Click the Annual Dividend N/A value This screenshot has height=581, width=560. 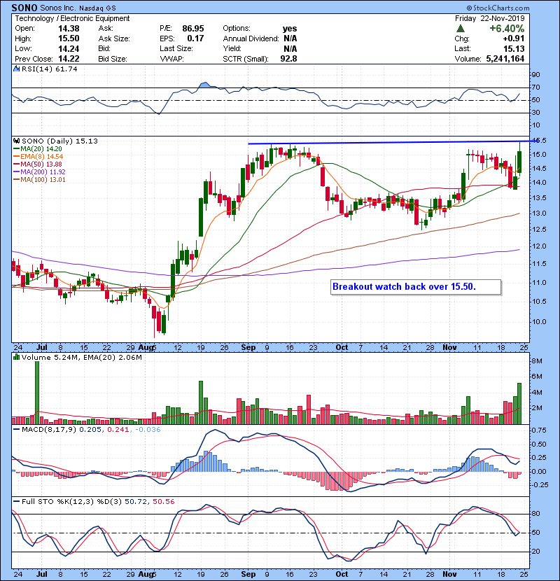(x=290, y=38)
